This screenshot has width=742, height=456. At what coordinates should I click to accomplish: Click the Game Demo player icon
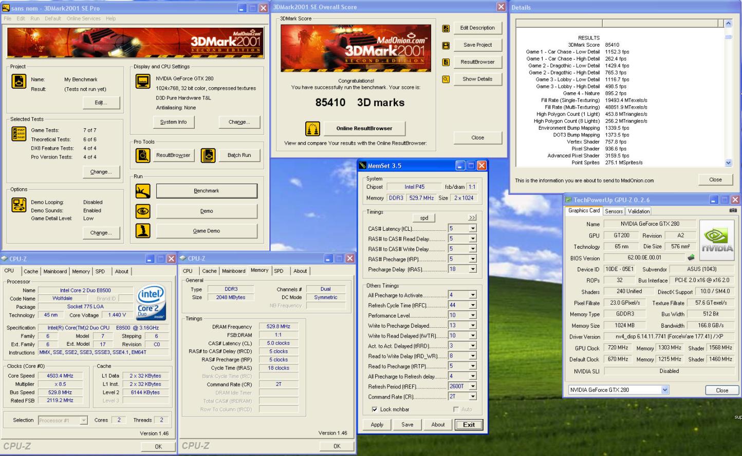click(143, 231)
